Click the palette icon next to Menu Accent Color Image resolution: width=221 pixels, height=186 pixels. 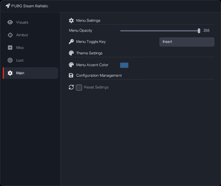click(71, 65)
